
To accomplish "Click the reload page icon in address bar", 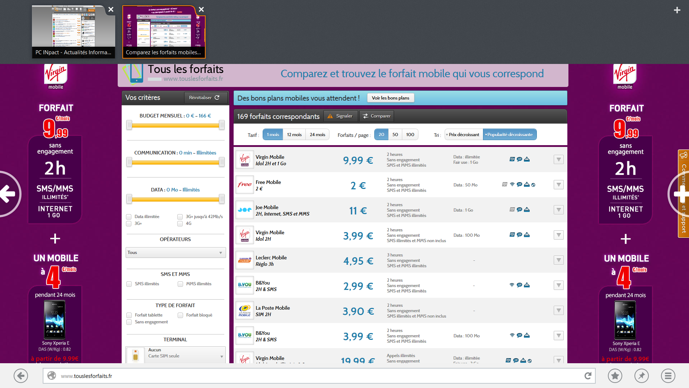I will pyautogui.click(x=588, y=376).
